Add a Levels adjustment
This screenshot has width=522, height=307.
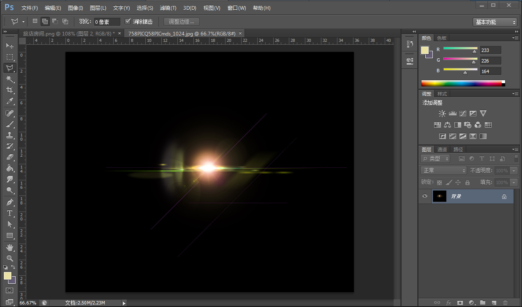point(453,114)
